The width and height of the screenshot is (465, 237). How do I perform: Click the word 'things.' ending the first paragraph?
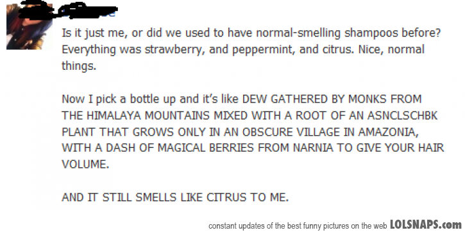(79, 66)
